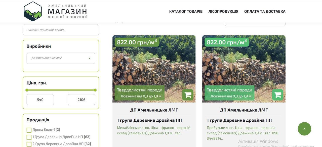Open first 1 група Деревина дров'яна НП product title

coord(149,120)
